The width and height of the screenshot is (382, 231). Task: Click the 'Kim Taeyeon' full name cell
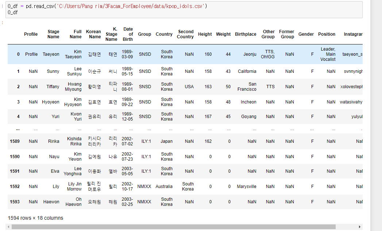coord(73,54)
